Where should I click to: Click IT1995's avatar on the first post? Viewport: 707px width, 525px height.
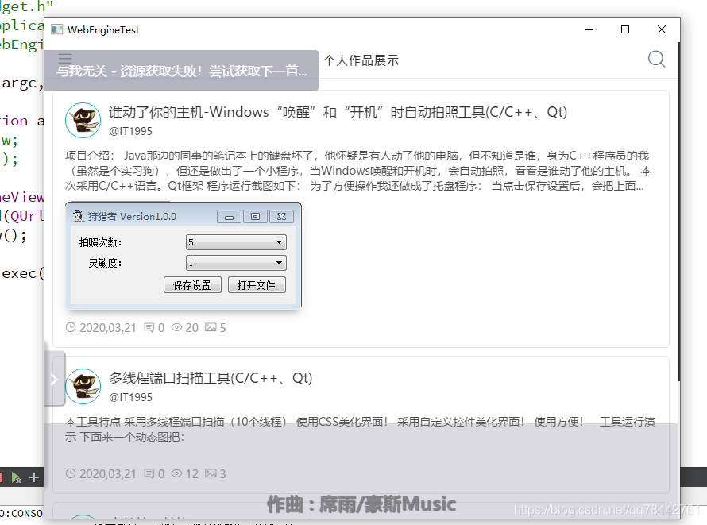83,120
